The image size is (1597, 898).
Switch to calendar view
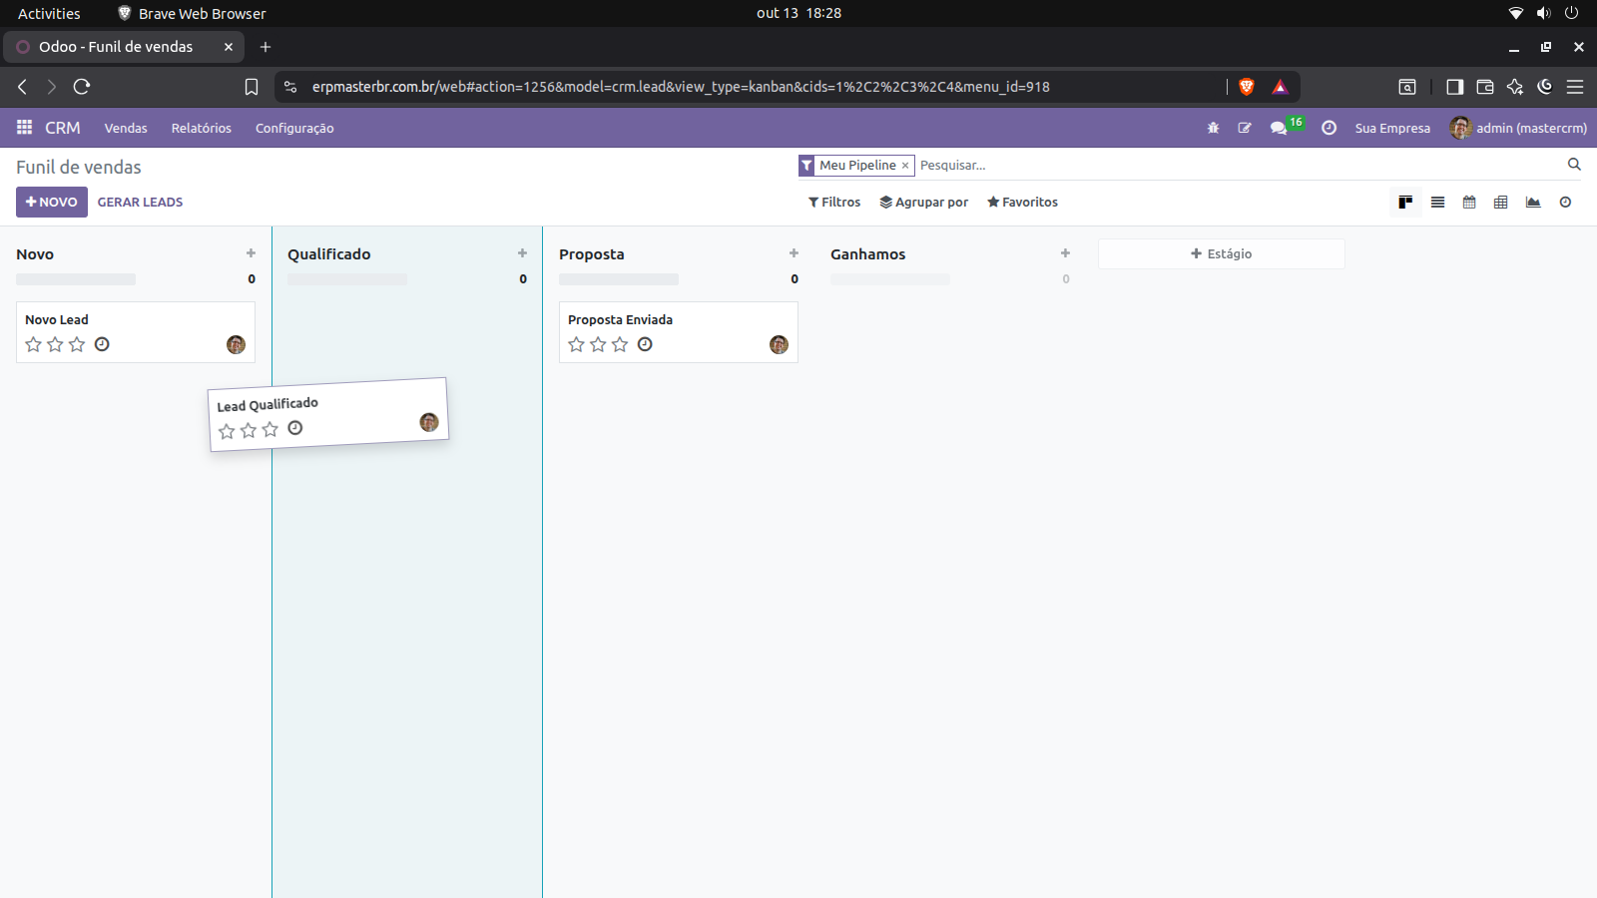1469,203
